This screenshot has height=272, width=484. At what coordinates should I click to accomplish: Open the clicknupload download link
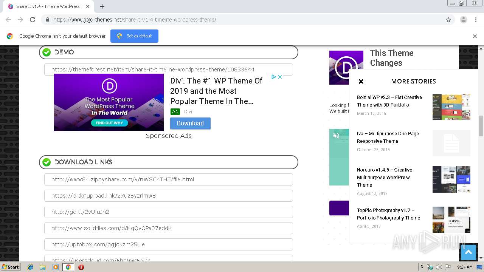169,196
